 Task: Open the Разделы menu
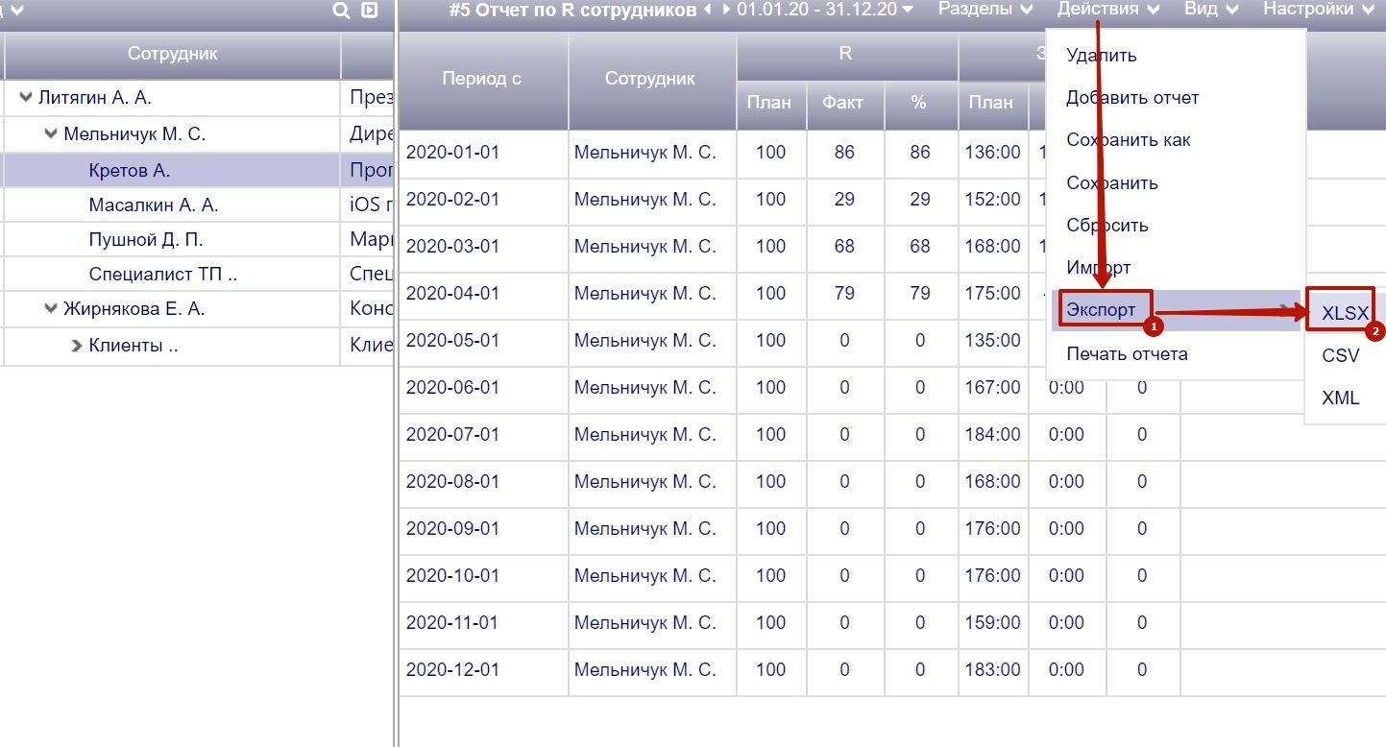985,10
